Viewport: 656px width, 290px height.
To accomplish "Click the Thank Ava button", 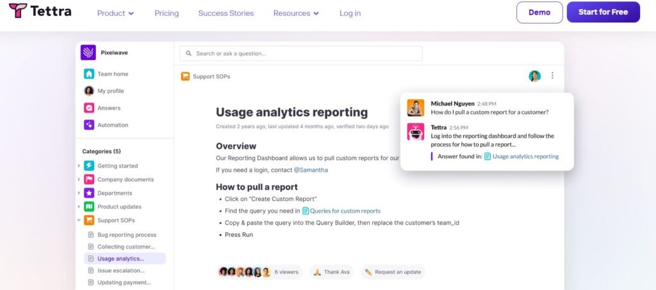I will click(x=332, y=272).
